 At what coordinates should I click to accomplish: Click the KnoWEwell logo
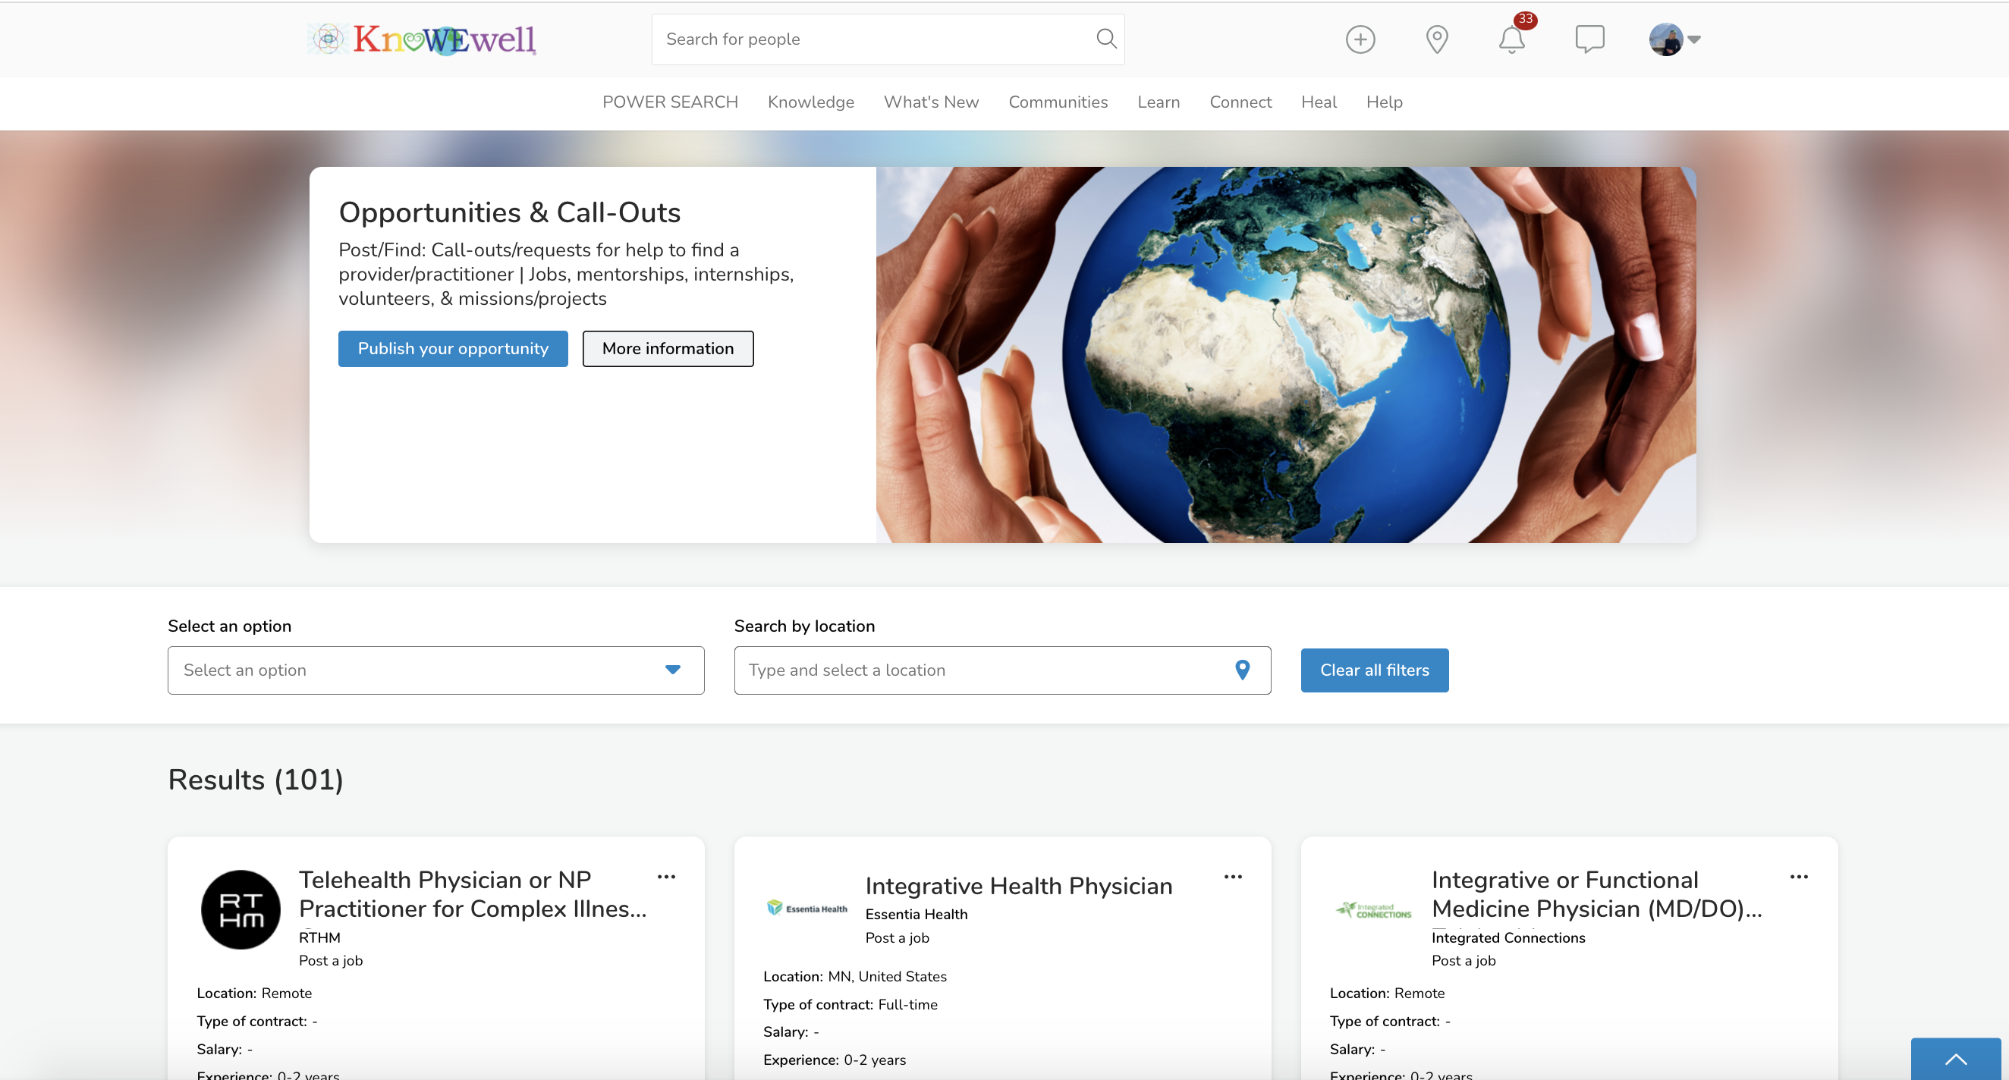point(422,39)
